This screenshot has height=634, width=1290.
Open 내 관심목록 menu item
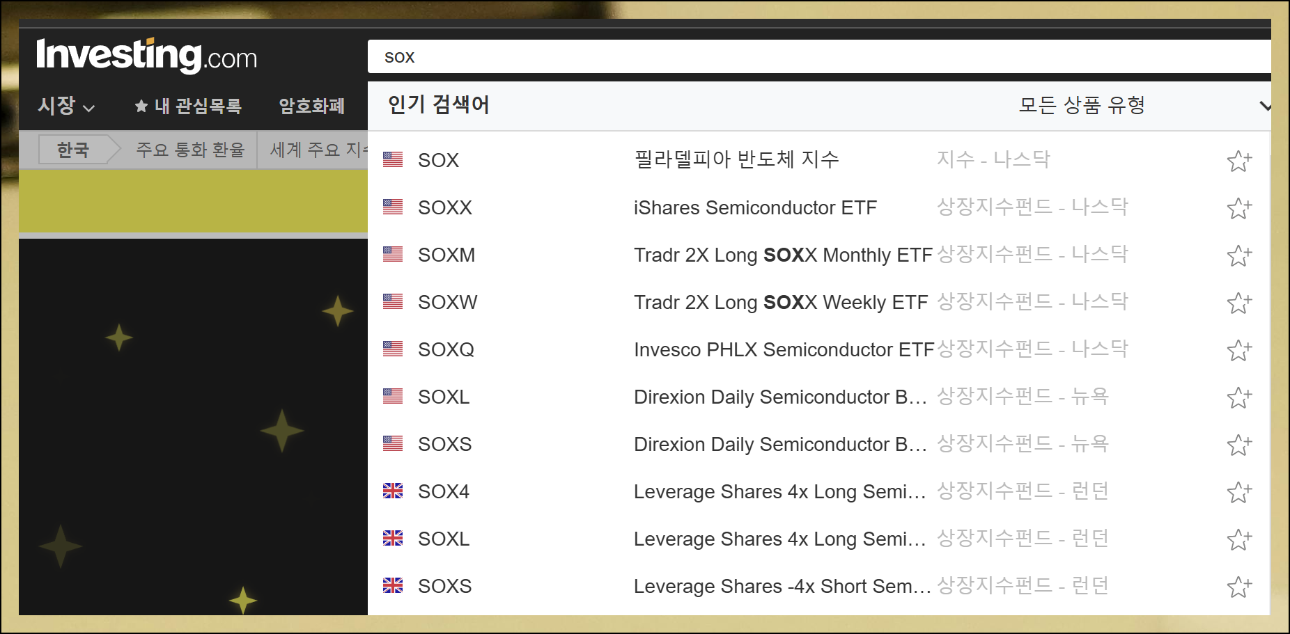188,106
